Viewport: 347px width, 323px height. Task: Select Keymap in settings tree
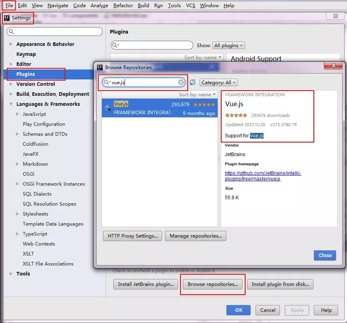(26, 54)
